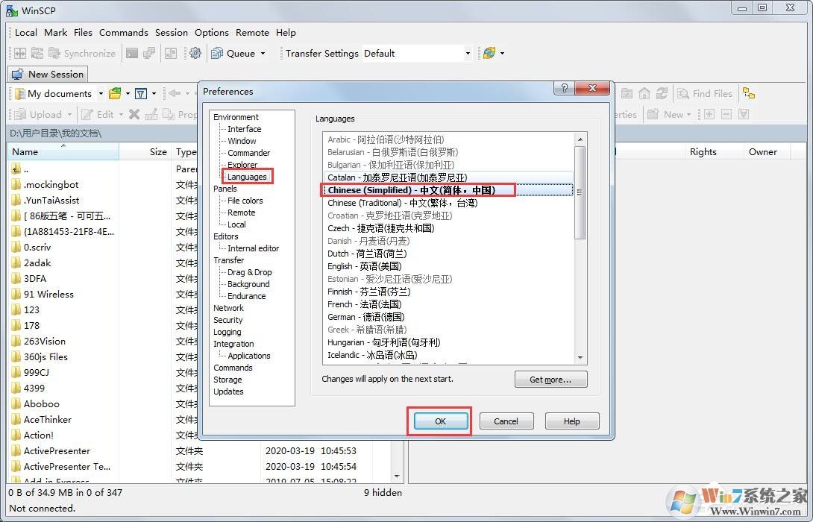
Task: Click the filter funnel icon
Action: pos(140,93)
